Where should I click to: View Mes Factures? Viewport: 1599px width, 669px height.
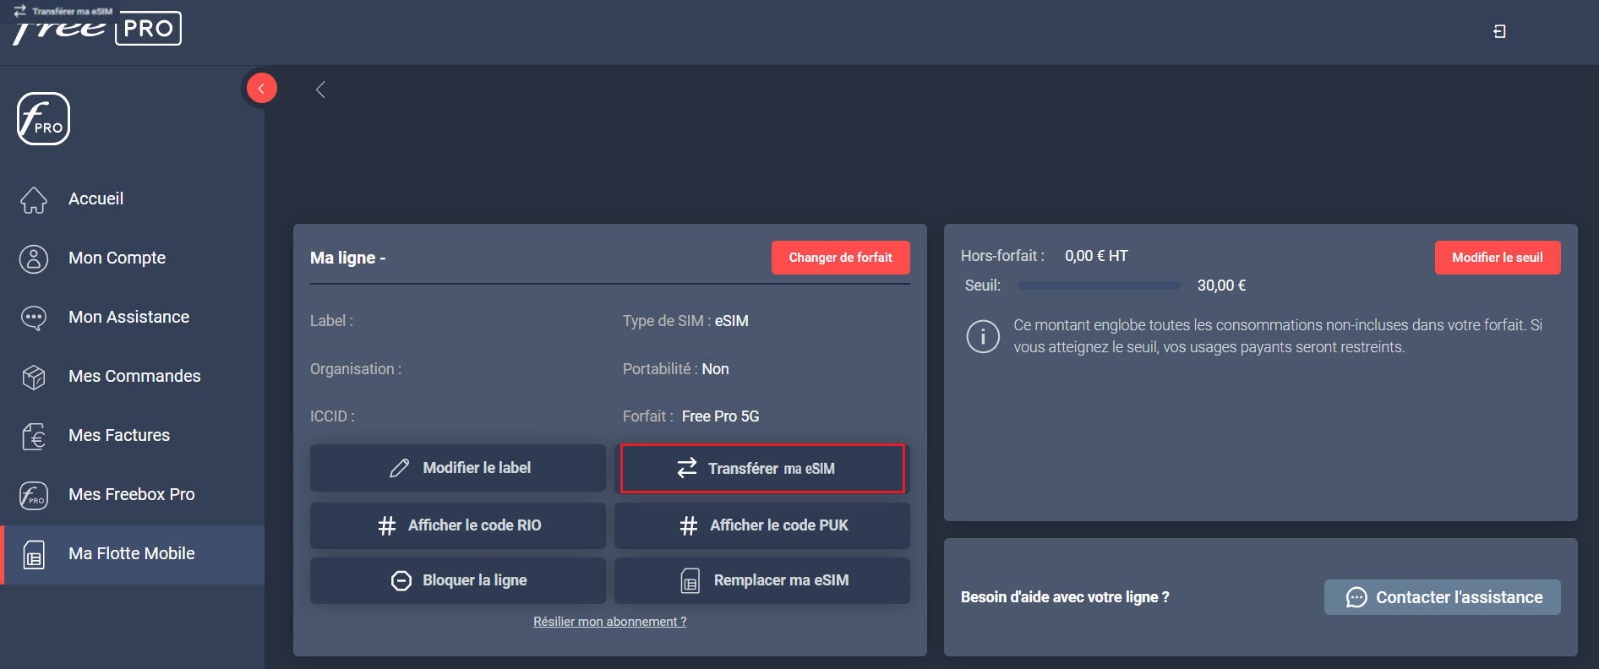(x=134, y=436)
